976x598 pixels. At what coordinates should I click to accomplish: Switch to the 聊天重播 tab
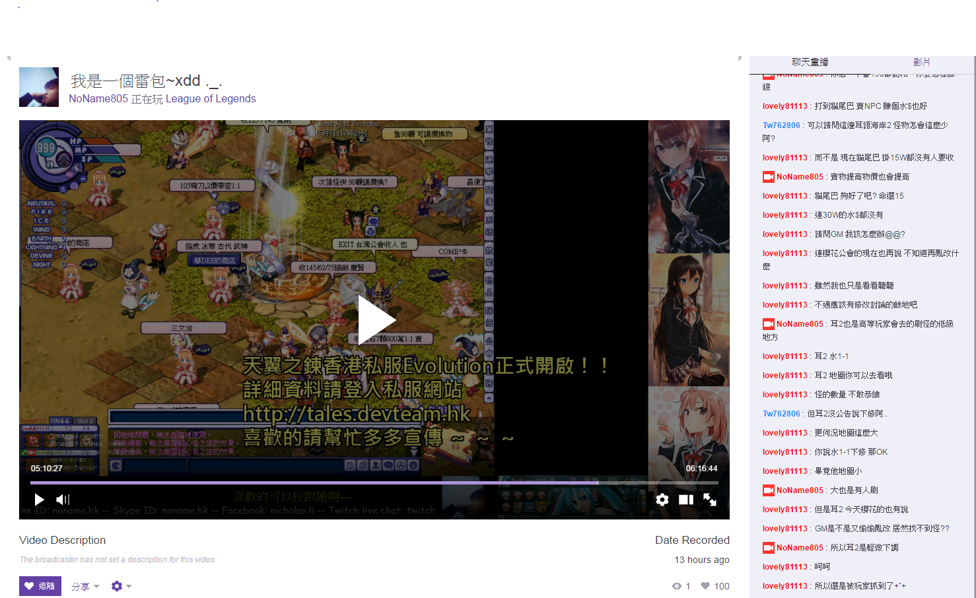[810, 62]
